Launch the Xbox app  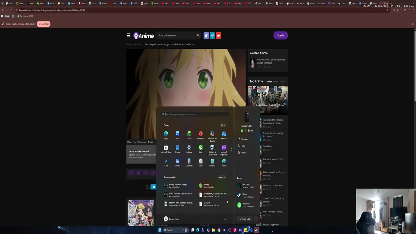point(201,149)
